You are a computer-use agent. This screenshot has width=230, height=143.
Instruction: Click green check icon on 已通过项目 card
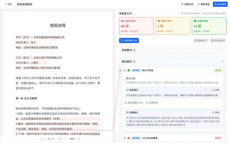point(195,21)
